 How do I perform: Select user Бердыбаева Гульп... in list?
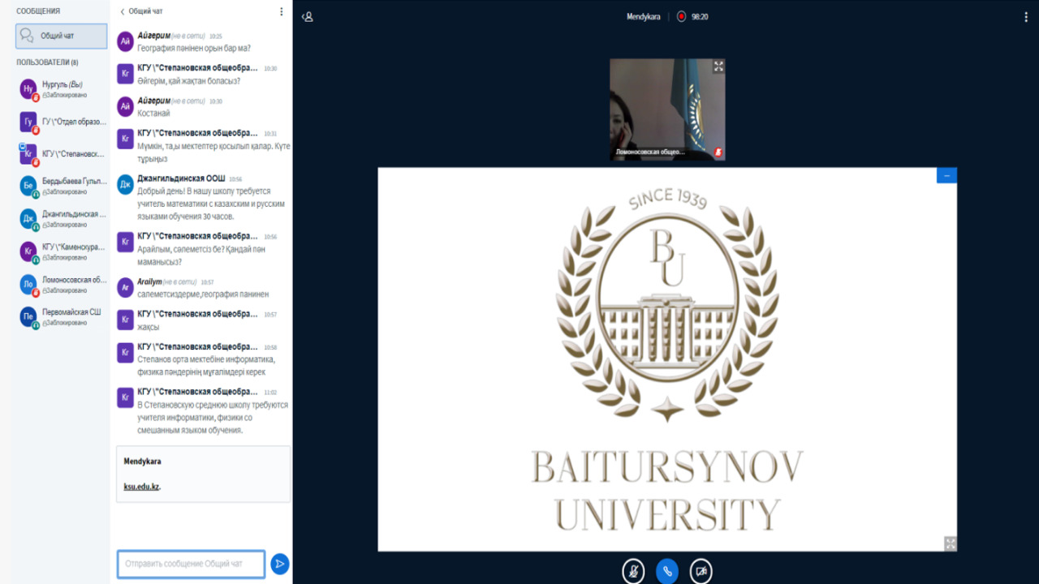62,186
